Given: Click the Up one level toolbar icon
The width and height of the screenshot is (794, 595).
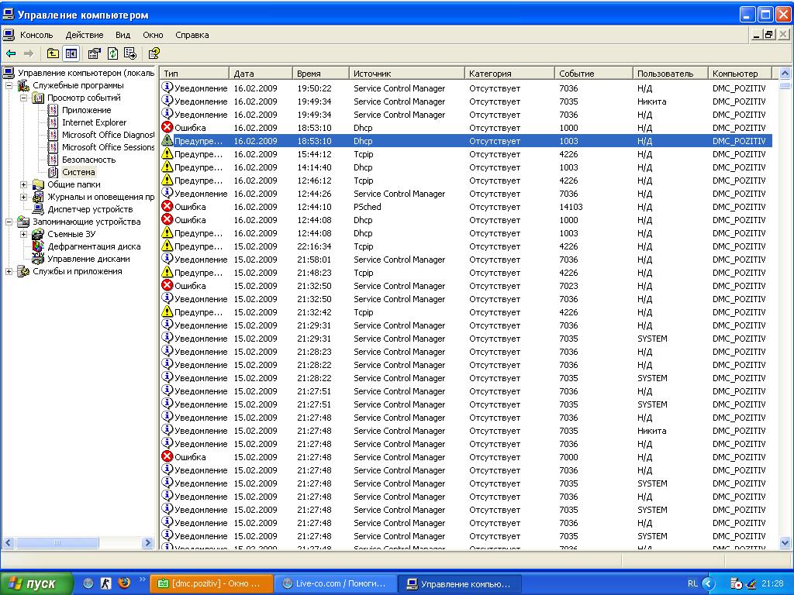Looking at the screenshot, I should (x=53, y=53).
